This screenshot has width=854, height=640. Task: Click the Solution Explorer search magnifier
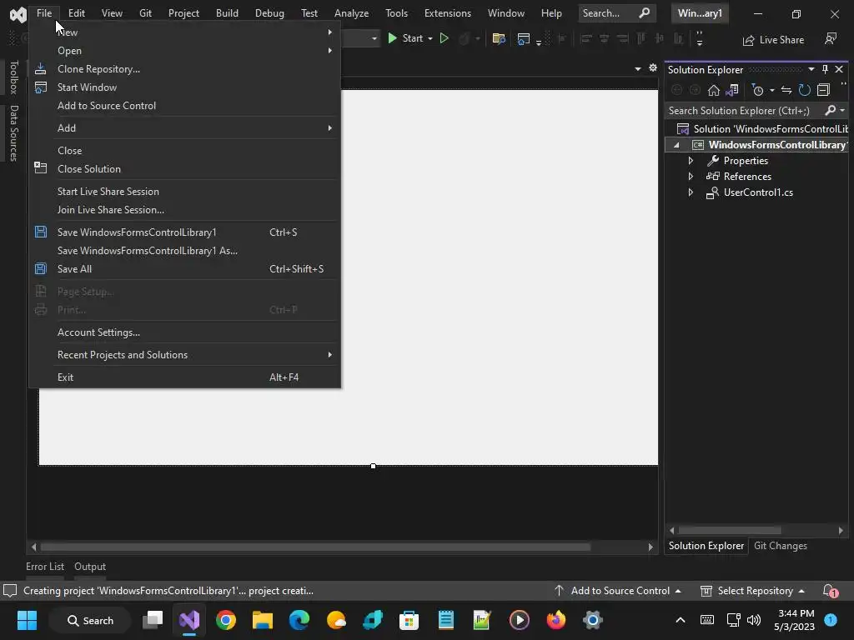pyautogui.click(x=830, y=111)
